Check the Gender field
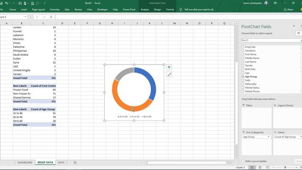The height and width of the screenshot is (170, 302). [243, 66]
